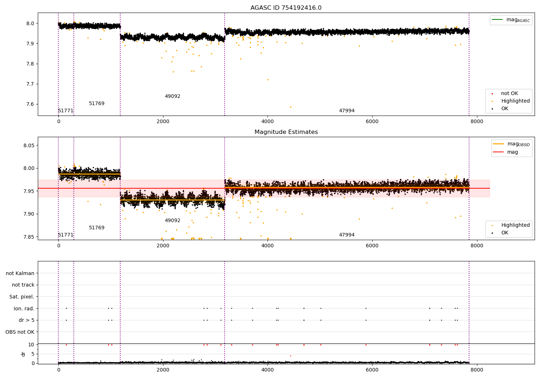Image resolution: width=540 pixels, height=378 pixels.
Task: Click obsid label 47994 in AGASC ID plot
Action: (x=347, y=111)
